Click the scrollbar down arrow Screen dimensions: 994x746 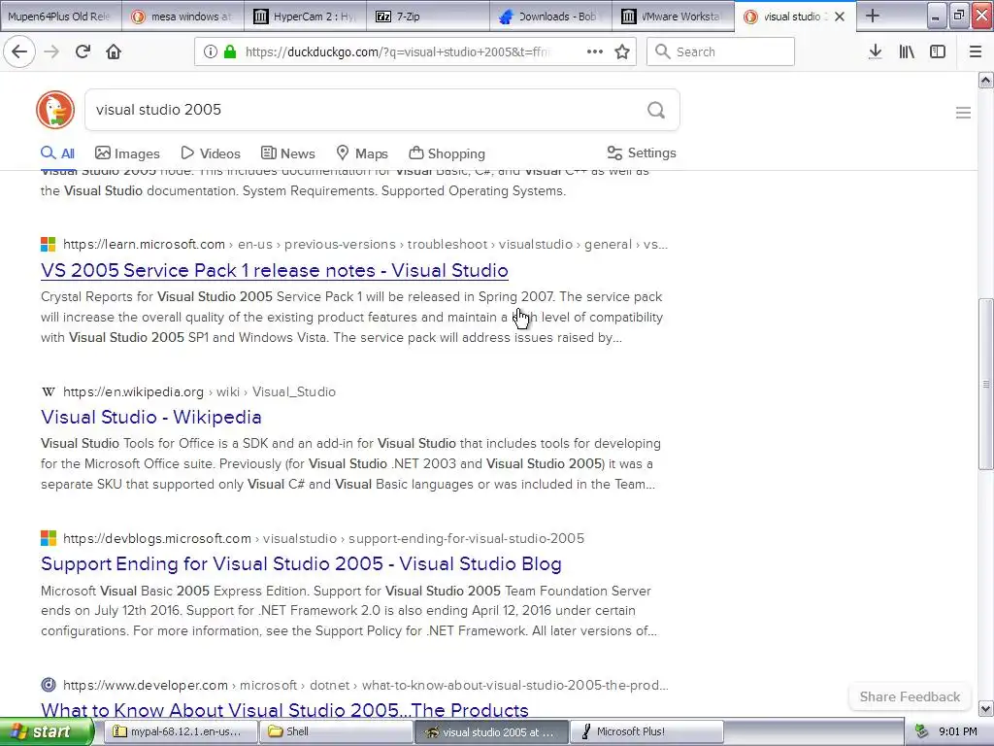click(985, 708)
